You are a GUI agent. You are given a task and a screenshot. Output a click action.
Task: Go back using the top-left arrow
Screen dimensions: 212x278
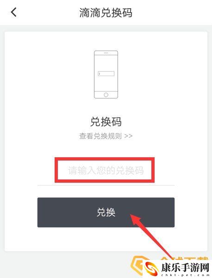point(14,12)
